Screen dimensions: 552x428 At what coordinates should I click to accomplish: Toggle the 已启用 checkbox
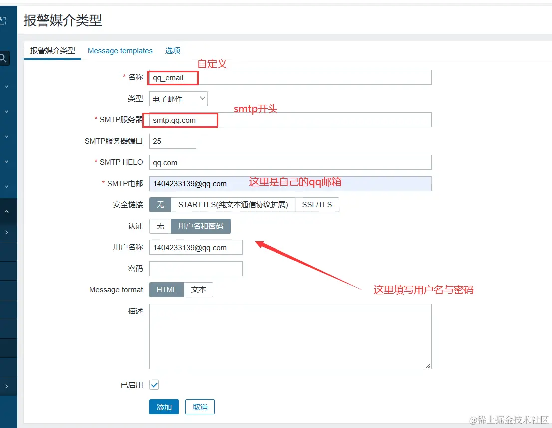point(154,385)
